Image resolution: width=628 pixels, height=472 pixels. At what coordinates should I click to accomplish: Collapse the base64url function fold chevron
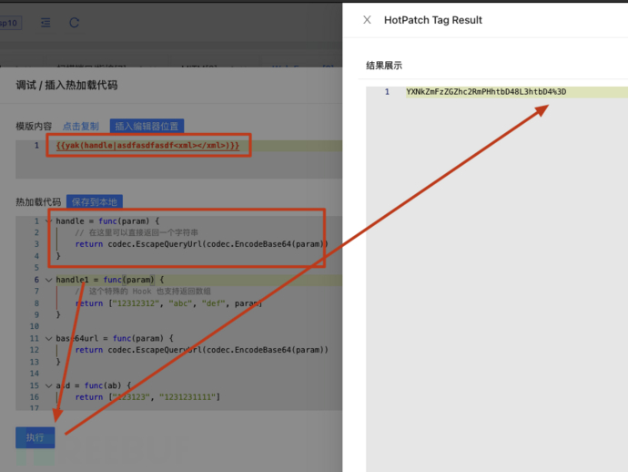[48, 338]
